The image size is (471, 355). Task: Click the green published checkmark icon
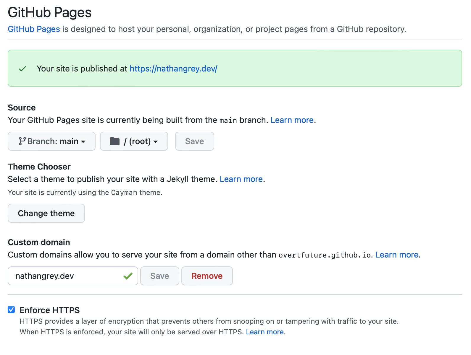pos(22,69)
